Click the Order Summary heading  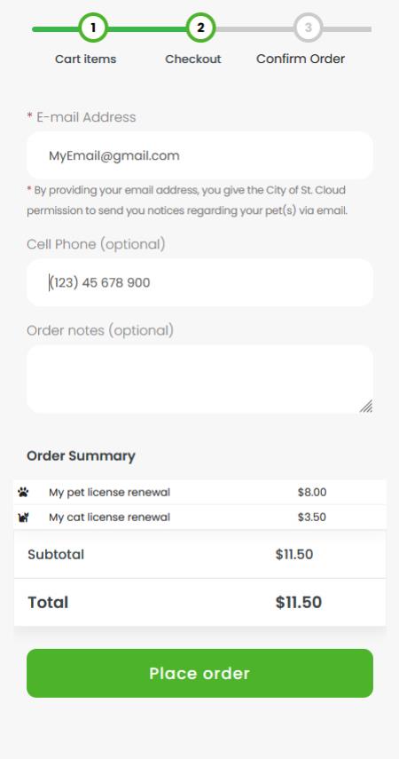(81, 456)
